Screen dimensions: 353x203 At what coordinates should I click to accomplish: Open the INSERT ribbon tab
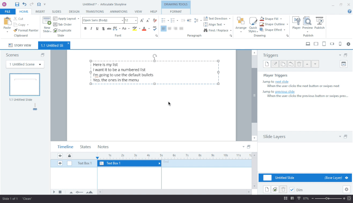coord(40,12)
